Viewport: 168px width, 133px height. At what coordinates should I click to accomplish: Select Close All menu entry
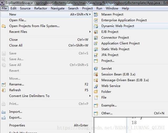pyautogui.click(x=46, y=45)
